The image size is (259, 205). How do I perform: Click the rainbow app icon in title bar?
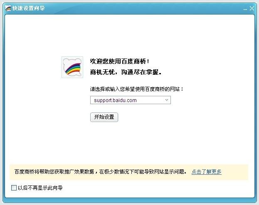tap(8, 8)
